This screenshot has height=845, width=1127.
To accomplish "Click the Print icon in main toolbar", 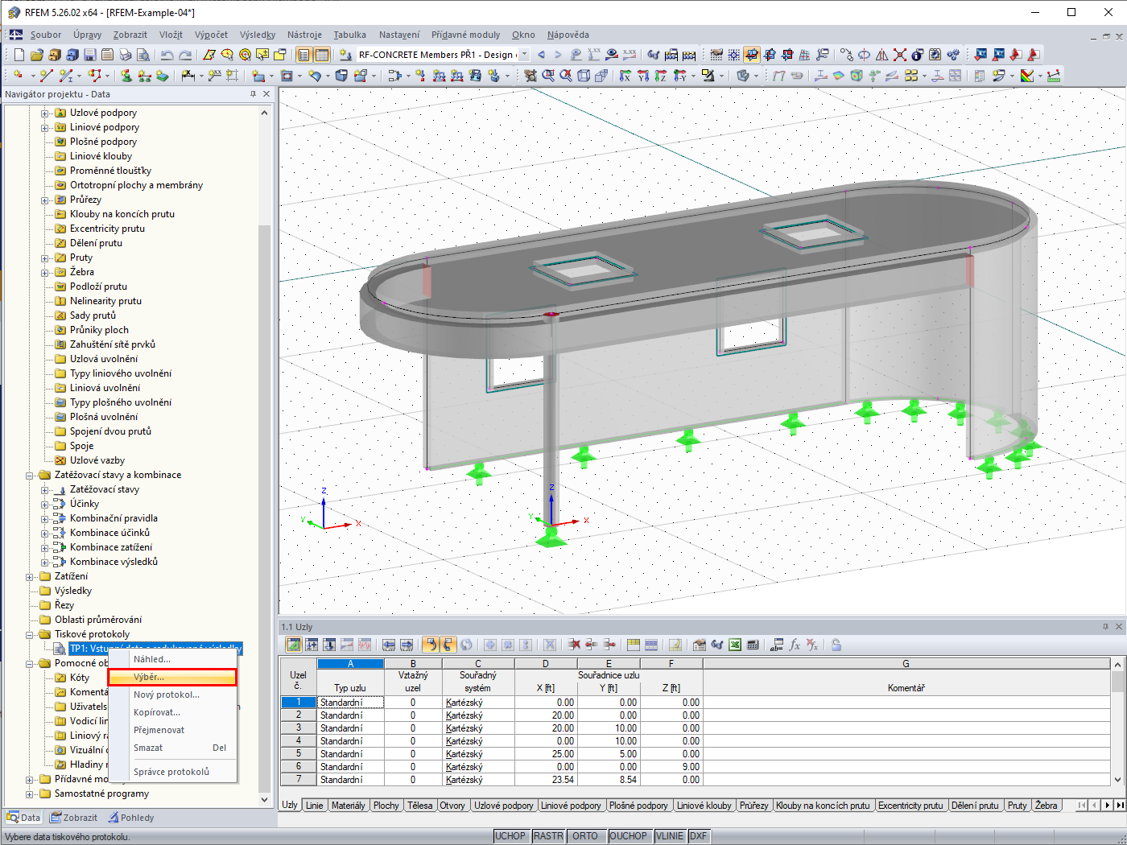I will click(125, 55).
